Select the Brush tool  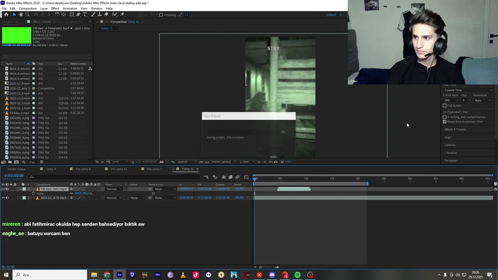[93, 14]
